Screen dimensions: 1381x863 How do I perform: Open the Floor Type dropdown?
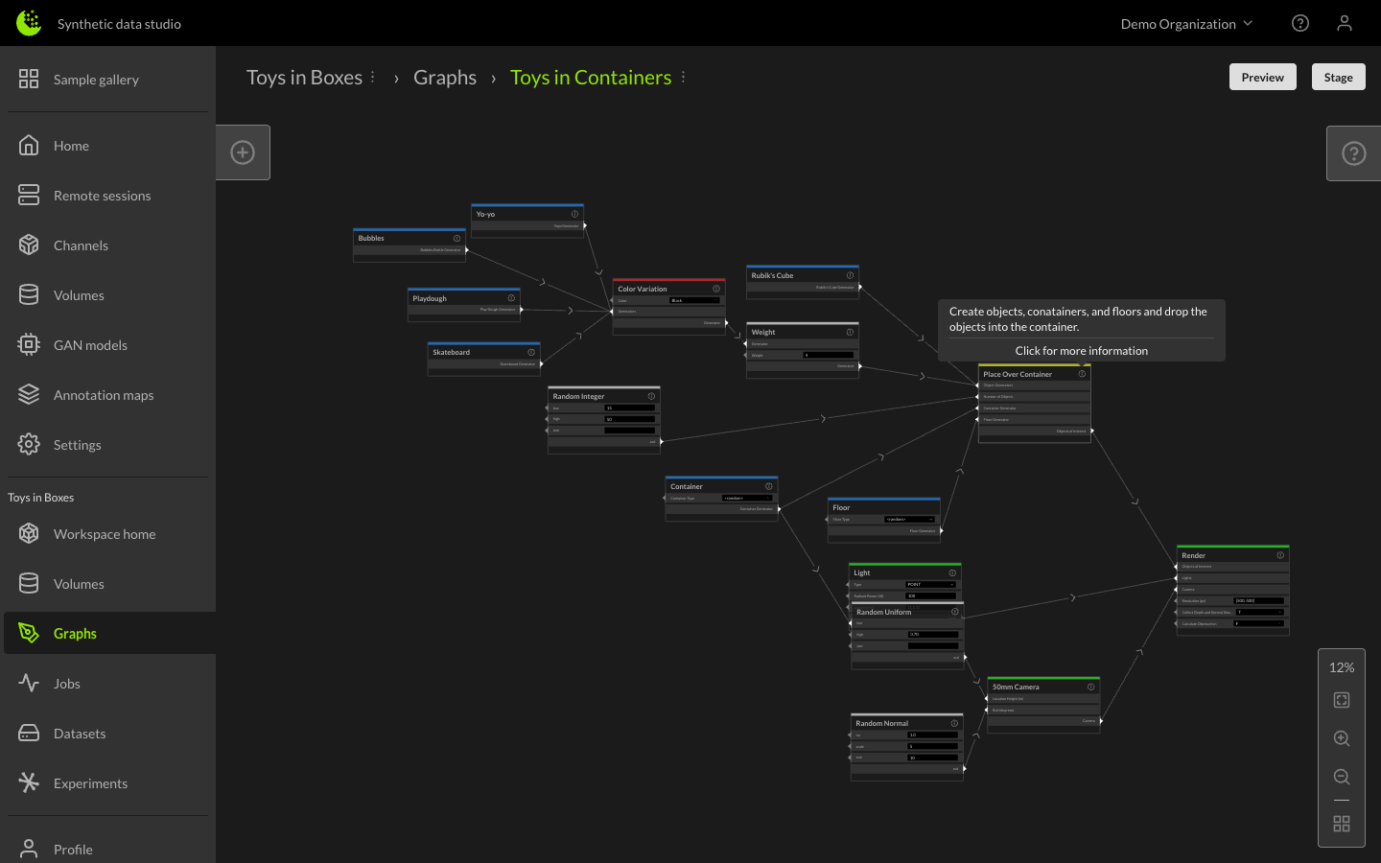point(909,520)
